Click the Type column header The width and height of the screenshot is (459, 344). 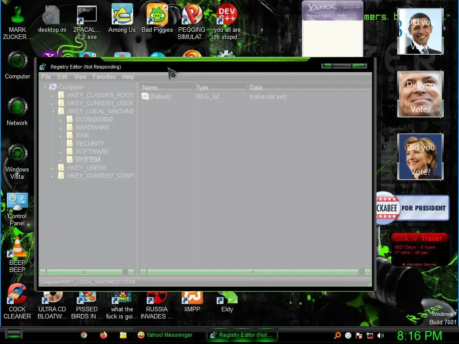point(220,87)
